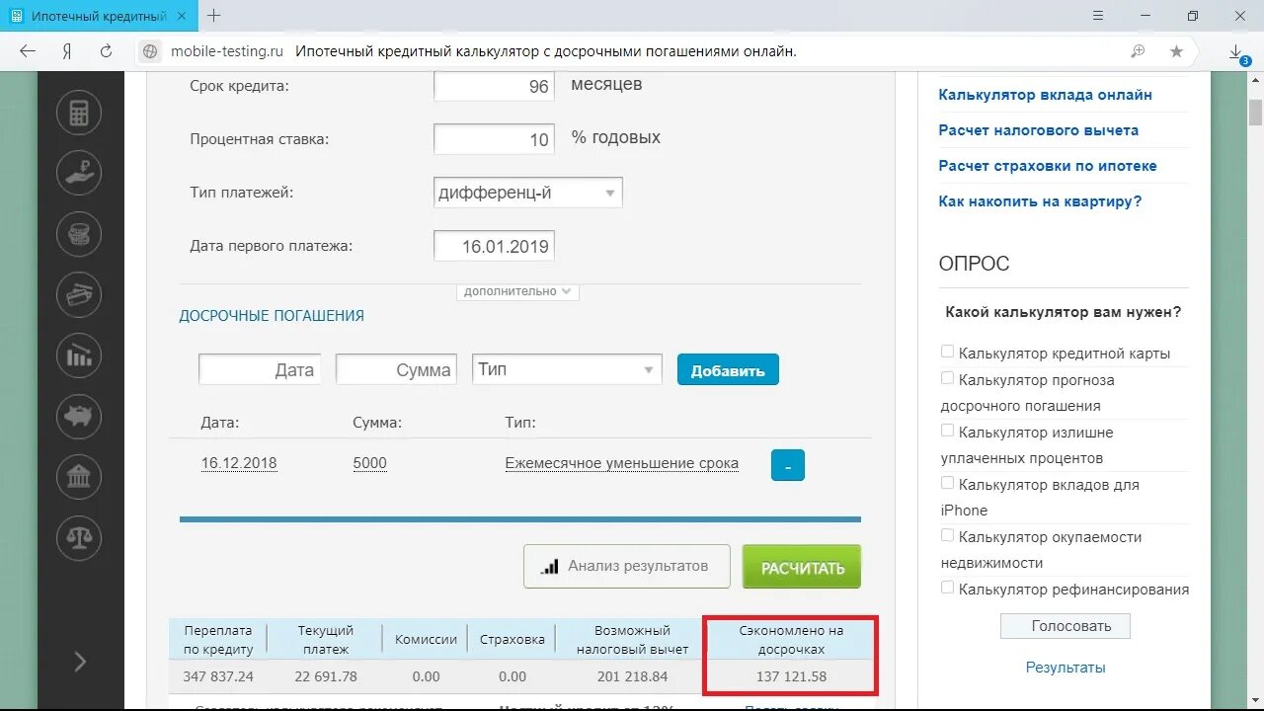Click the Yandex 'Я' home button

click(x=67, y=51)
